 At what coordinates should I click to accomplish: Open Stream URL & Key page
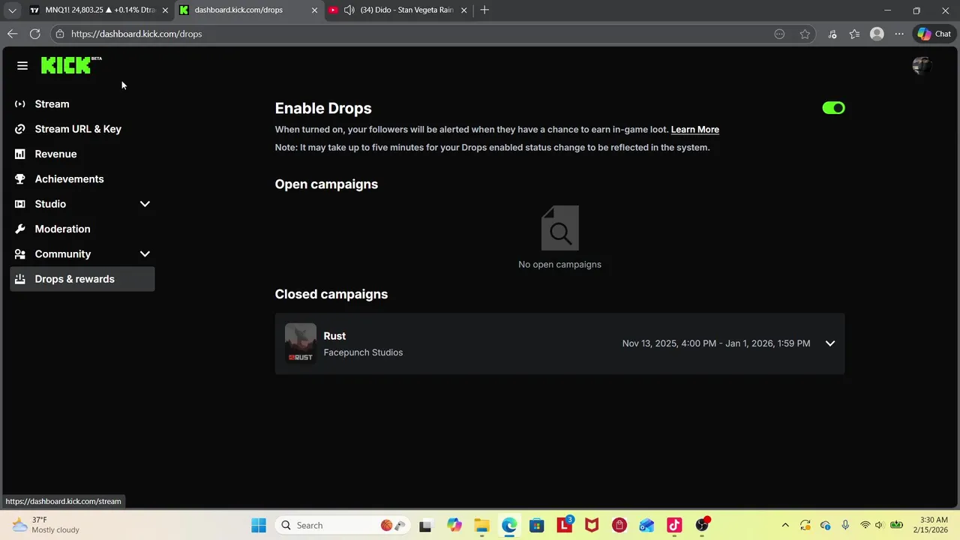pyautogui.click(x=82, y=129)
